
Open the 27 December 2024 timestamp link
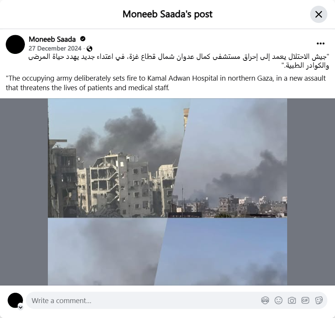pos(55,49)
